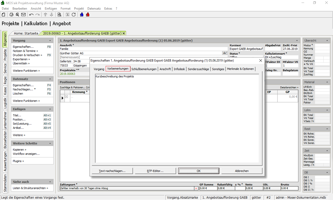Collapse the Übersicht panel on right
Image resolution: width=333 pixels, height=200 pixels.
pyautogui.click(x=327, y=41)
